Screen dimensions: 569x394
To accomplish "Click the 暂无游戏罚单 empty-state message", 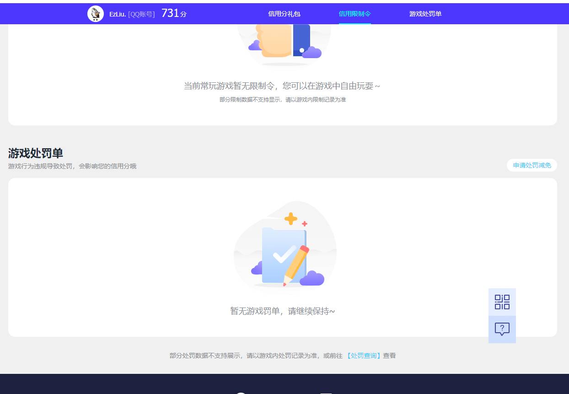I will 283,311.
